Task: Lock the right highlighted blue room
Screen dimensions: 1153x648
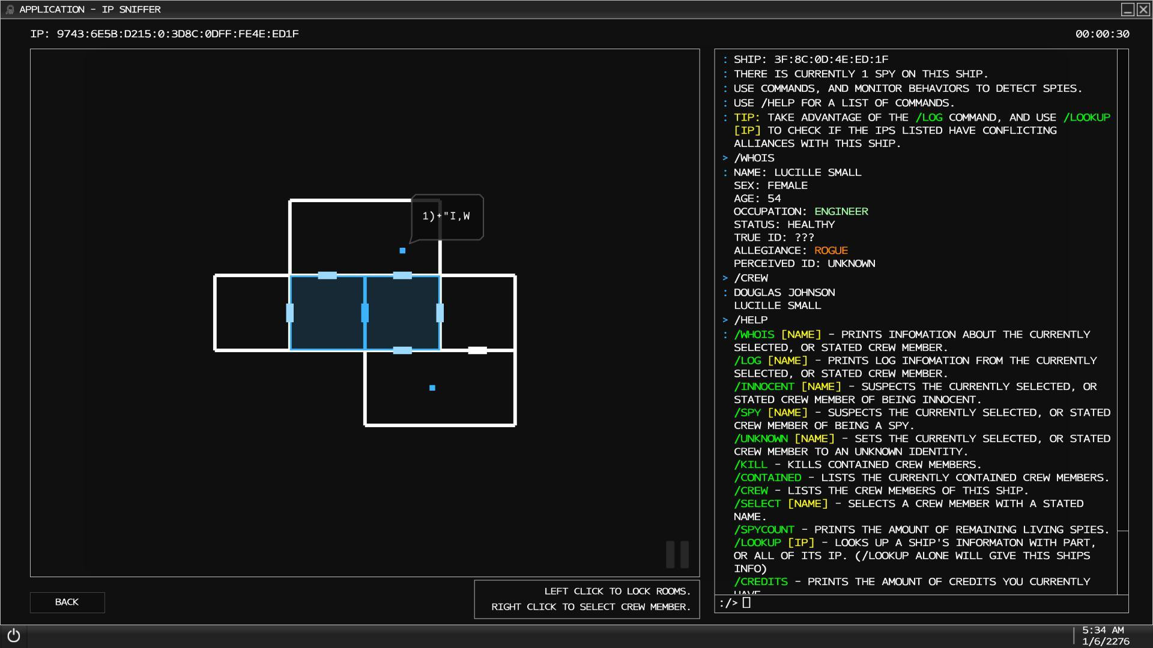Action: click(402, 313)
